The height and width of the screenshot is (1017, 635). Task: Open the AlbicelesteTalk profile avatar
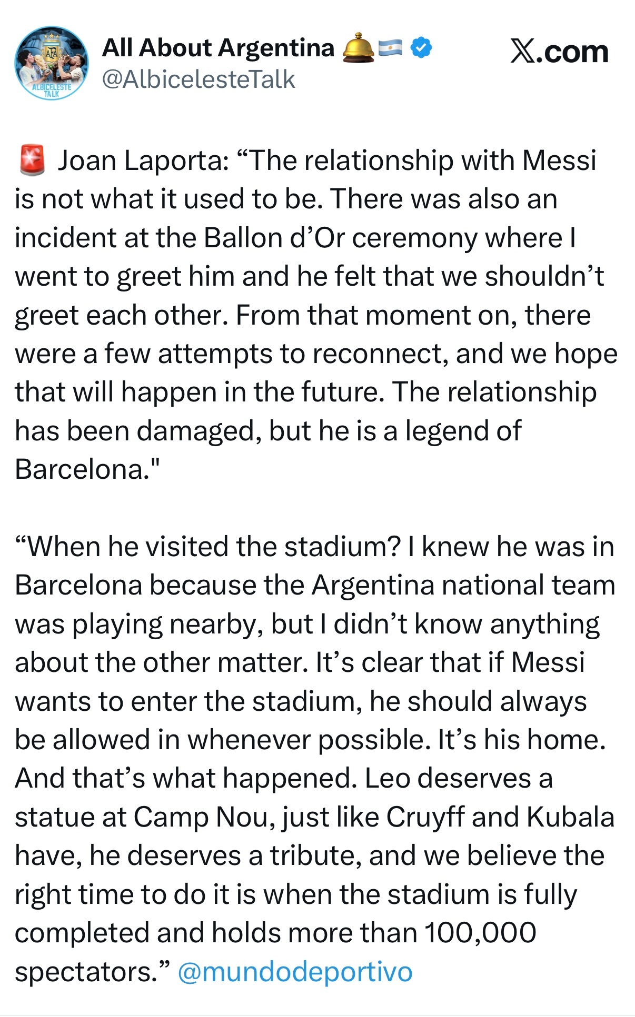pyautogui.click(x=52, y=64)
